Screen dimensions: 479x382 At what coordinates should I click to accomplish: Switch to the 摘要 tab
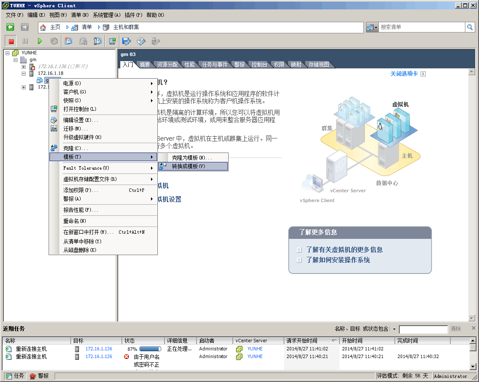pyautogui.click(x=145, y=65)
